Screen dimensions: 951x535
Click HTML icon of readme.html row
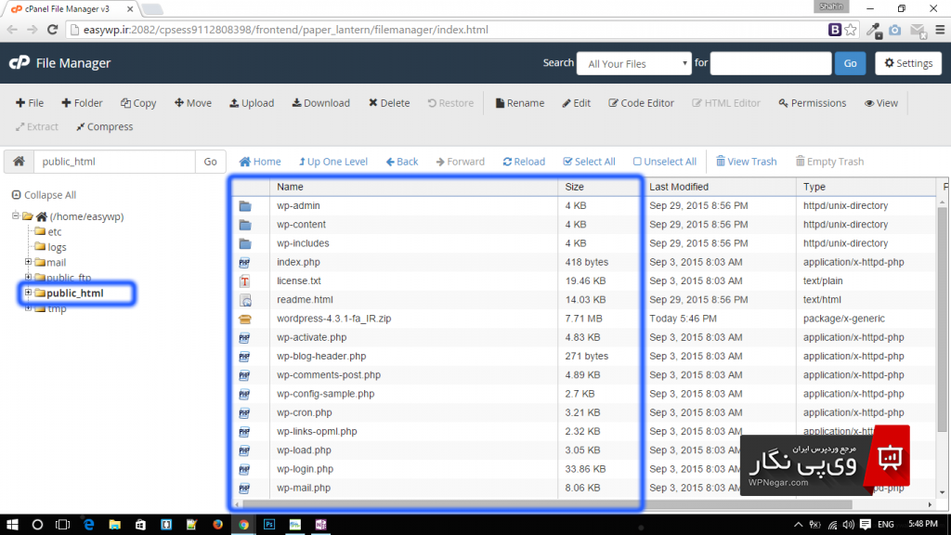[245, 300]
